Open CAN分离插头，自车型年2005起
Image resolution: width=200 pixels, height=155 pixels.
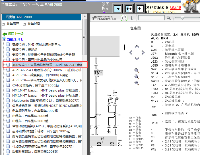coord(35,85)
